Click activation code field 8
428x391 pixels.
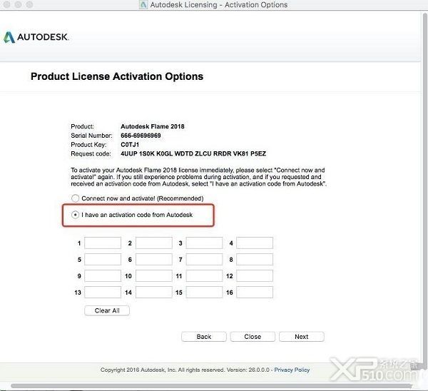click(x=255, y=259)
